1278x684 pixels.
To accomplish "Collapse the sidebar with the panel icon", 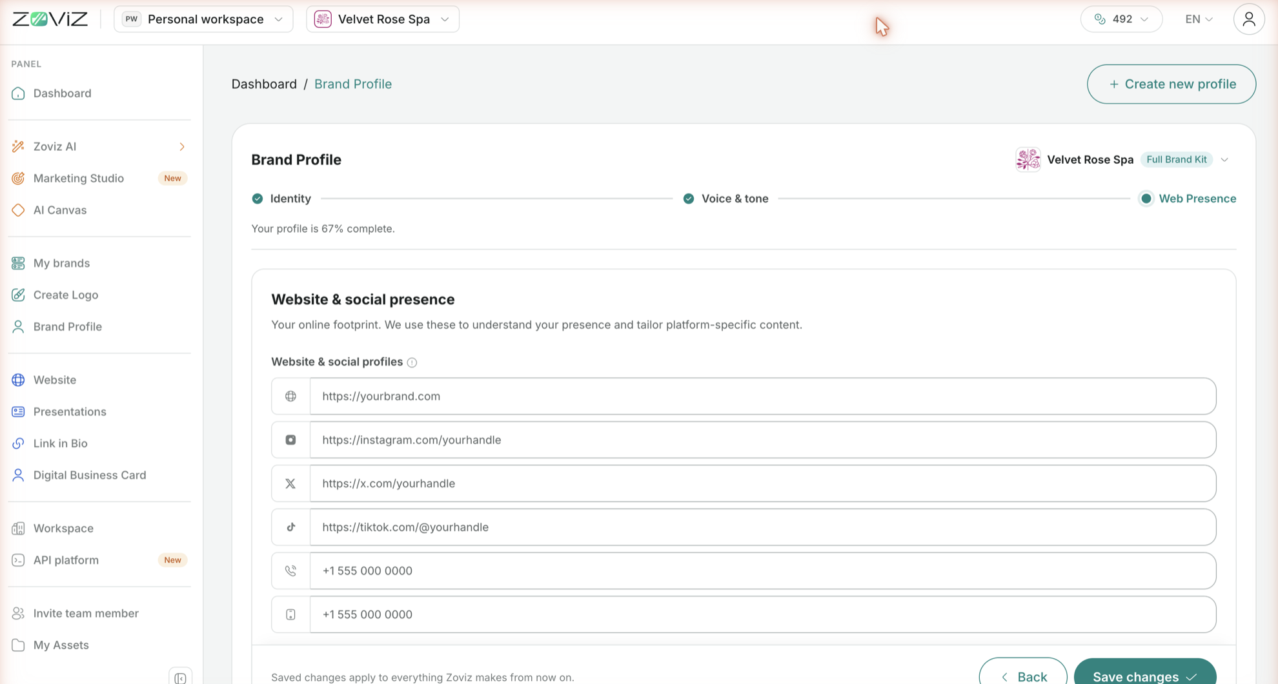I will coord(180,678).
